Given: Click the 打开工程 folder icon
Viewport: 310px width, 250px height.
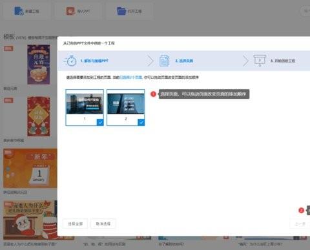Looking at the screenshot, I should 121,11.
